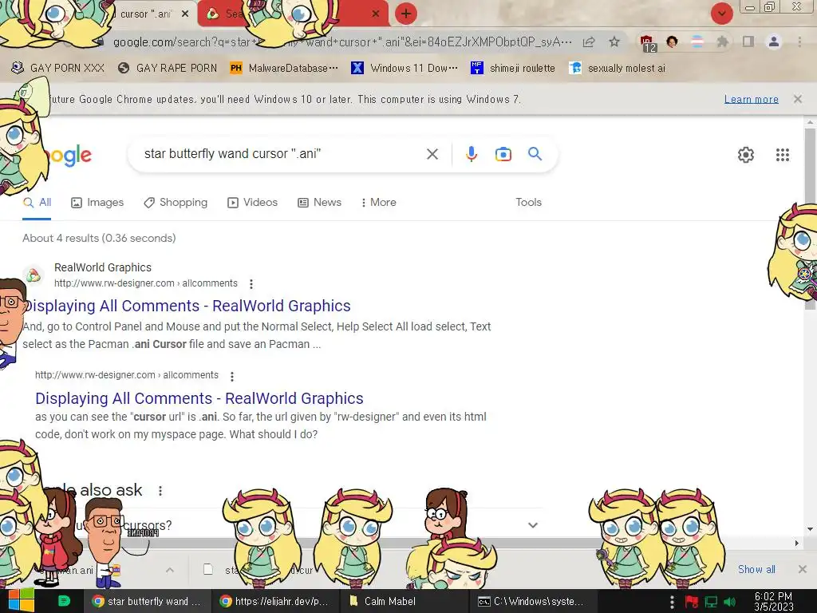Open second Displaying All Comments result

(x=199, y=398)
